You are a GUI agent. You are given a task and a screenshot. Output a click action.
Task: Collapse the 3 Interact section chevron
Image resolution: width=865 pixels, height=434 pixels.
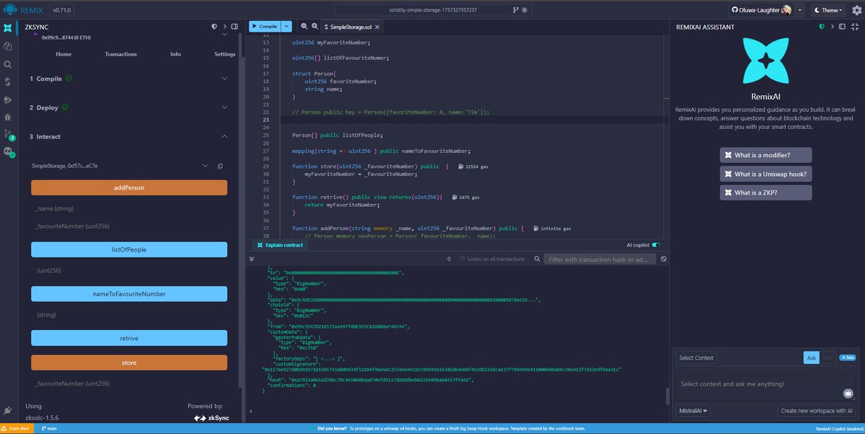point(225,136)
